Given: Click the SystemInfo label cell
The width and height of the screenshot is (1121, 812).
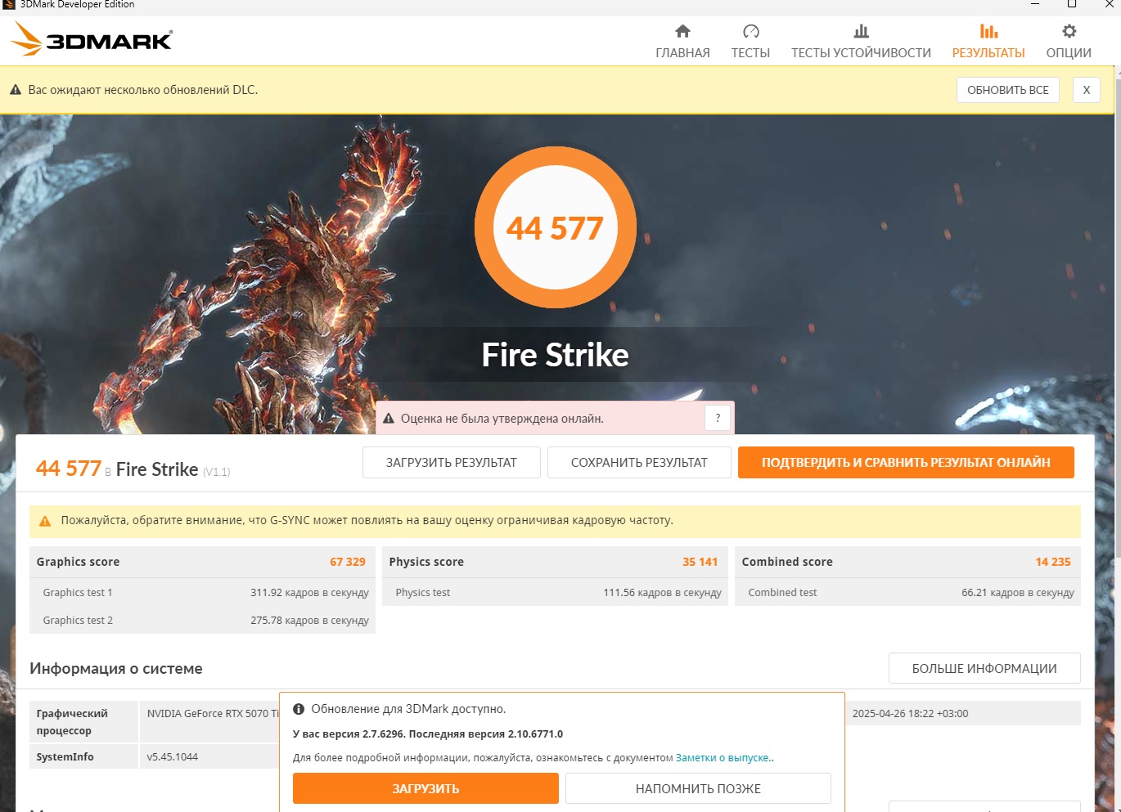Looking at the screenshot, I should [83, 757].
